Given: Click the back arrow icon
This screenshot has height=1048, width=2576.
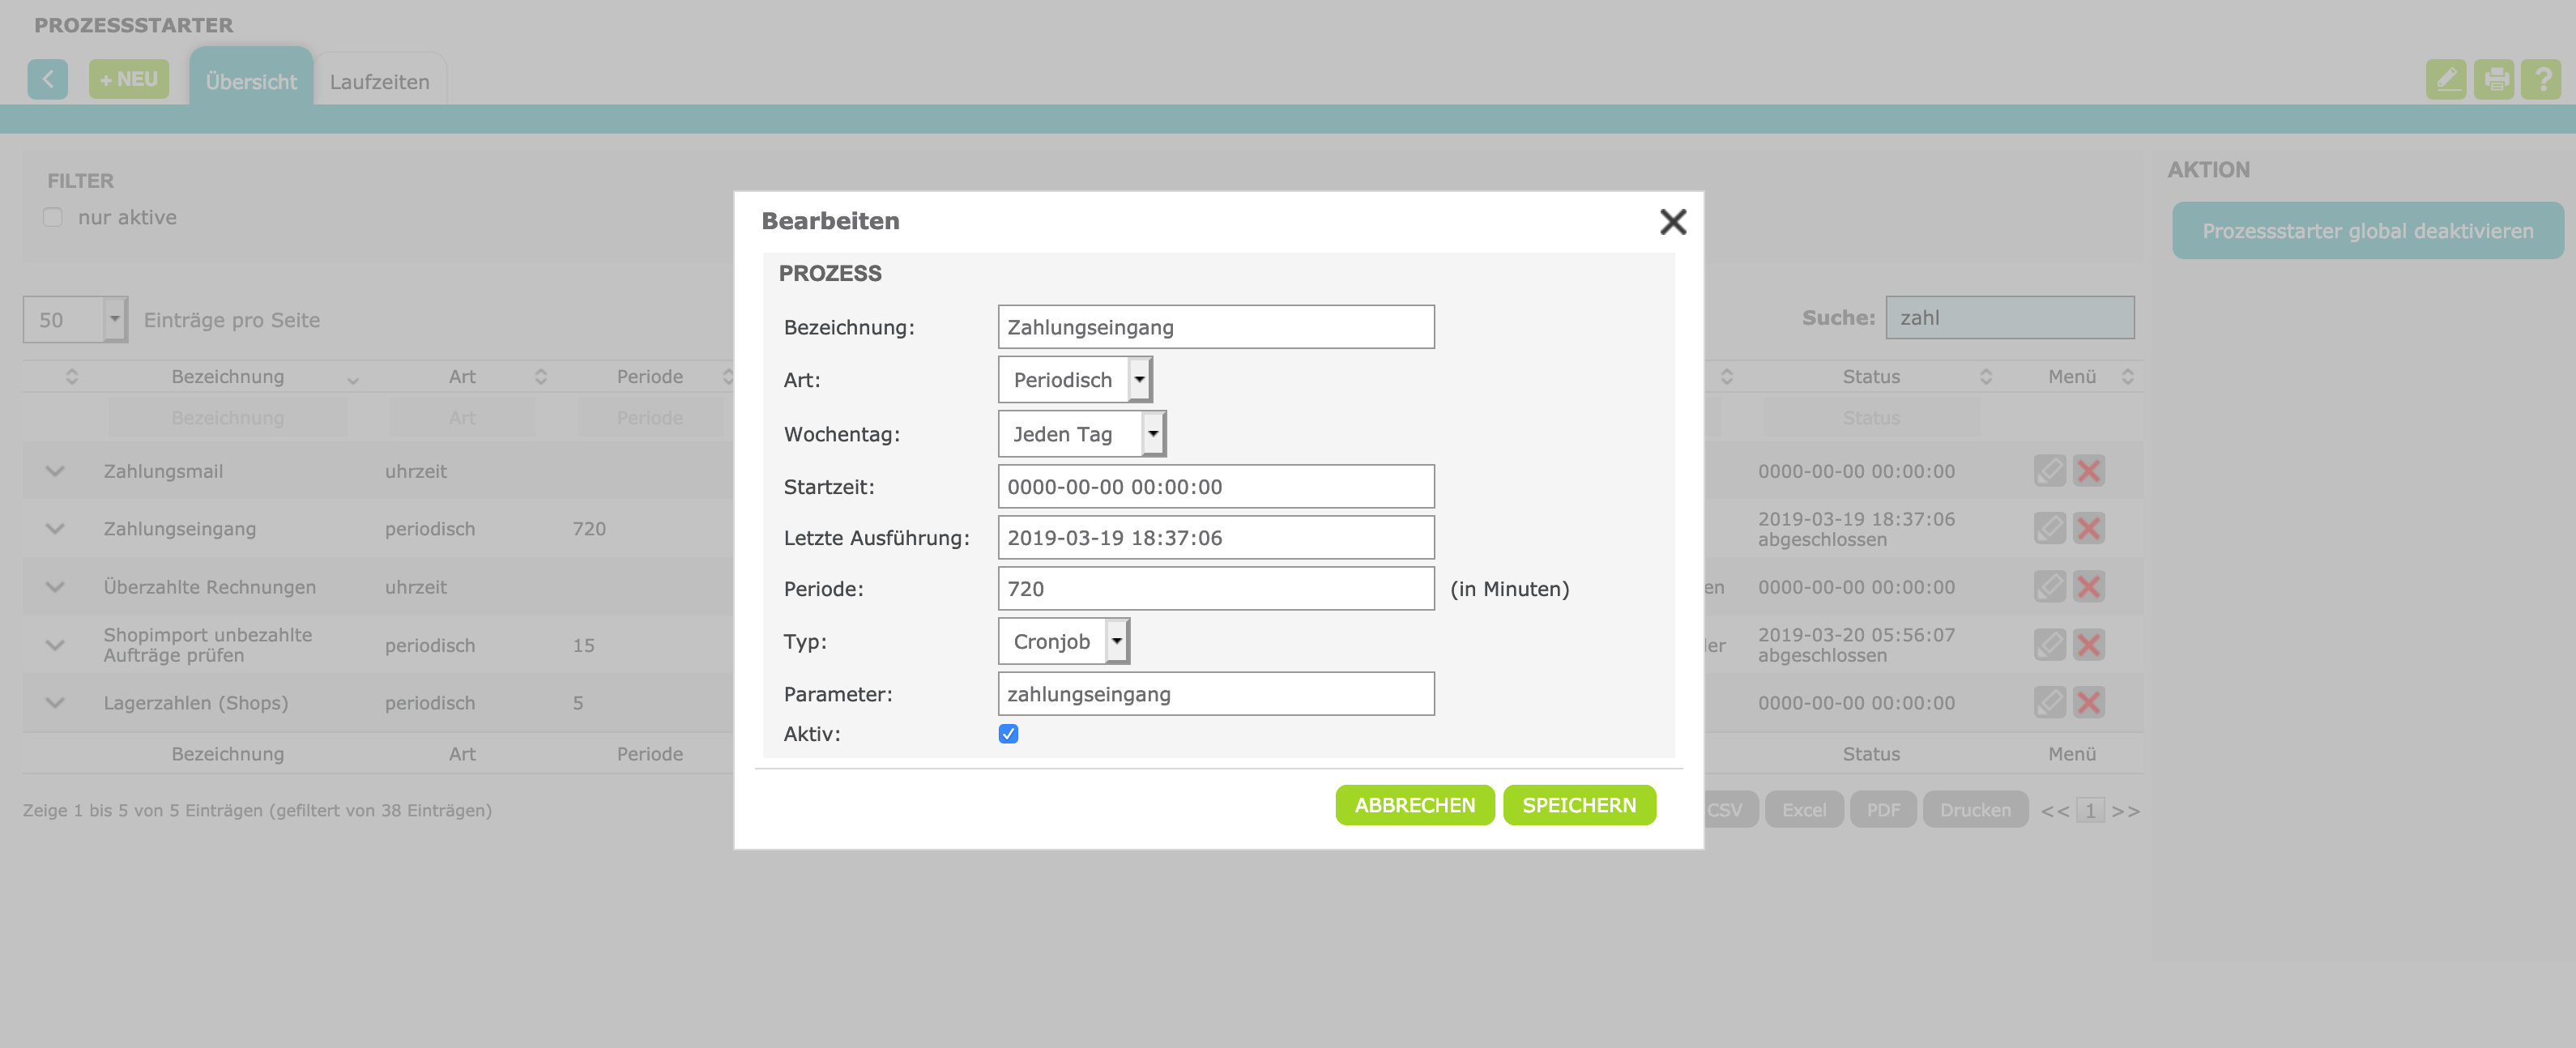Looking at the screenshot, I should click(x=47, y=79).
